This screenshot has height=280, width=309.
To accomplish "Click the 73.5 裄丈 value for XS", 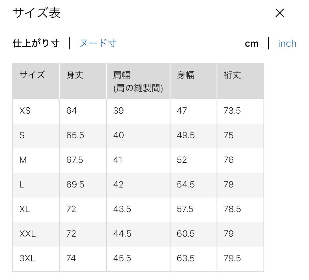I will coord(232,111).
